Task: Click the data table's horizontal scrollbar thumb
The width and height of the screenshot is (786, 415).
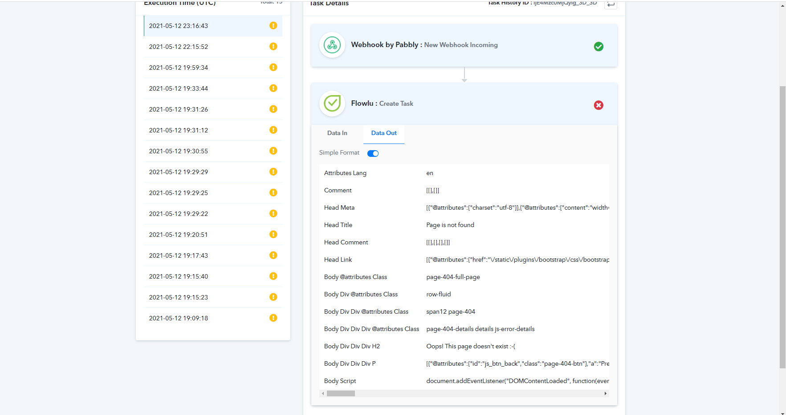Action: (x=341, y=394)
